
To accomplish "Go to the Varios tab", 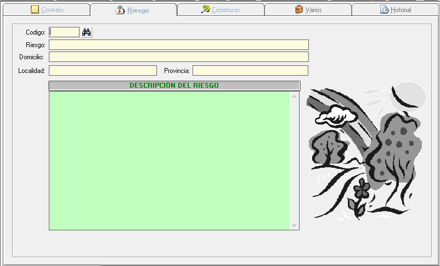I will (x=308, y=10).
